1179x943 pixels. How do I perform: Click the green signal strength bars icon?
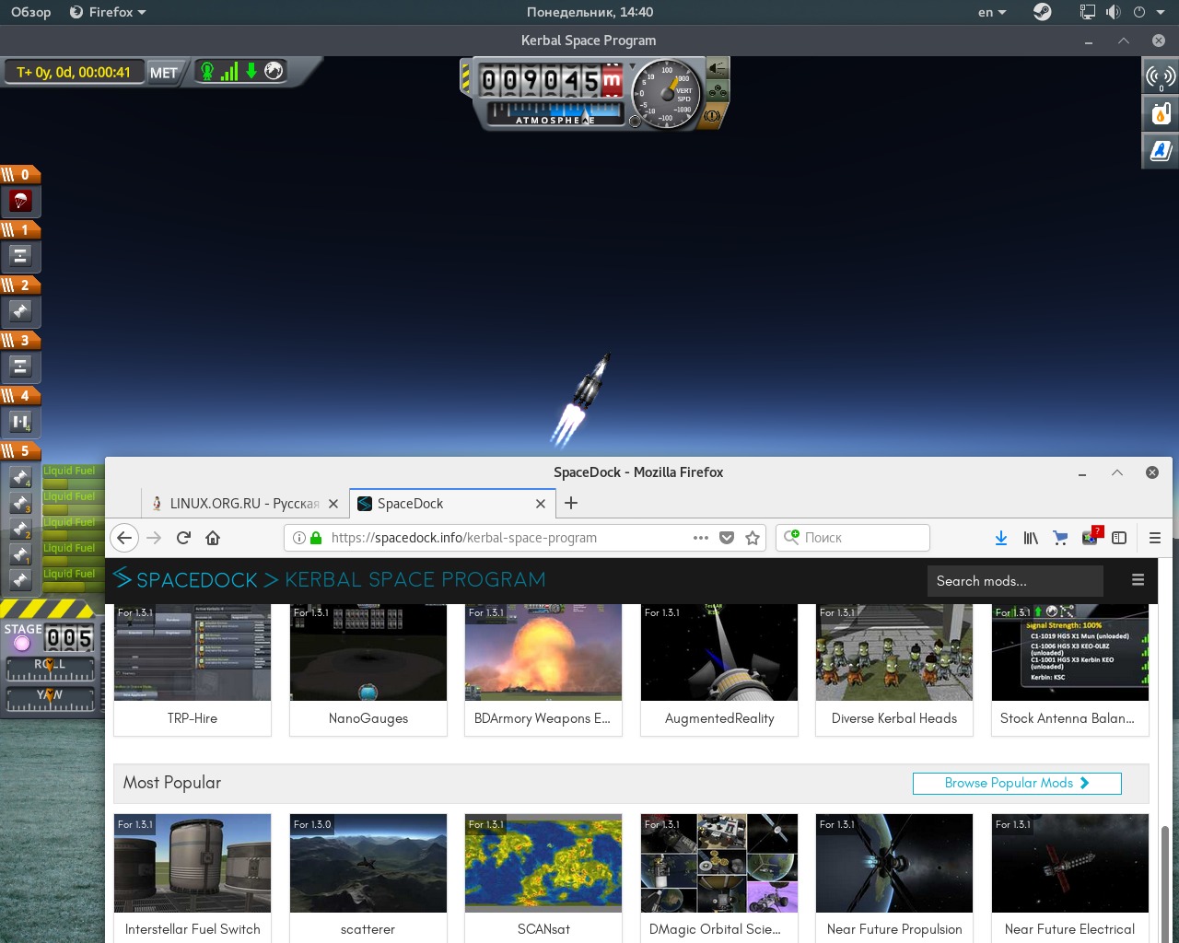(229, 71)
